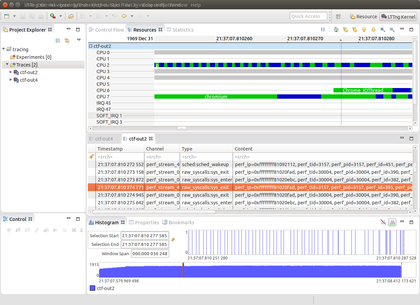Zoom in on the Resources timeline
420x305 pixels.
click(x=383, y=30)
